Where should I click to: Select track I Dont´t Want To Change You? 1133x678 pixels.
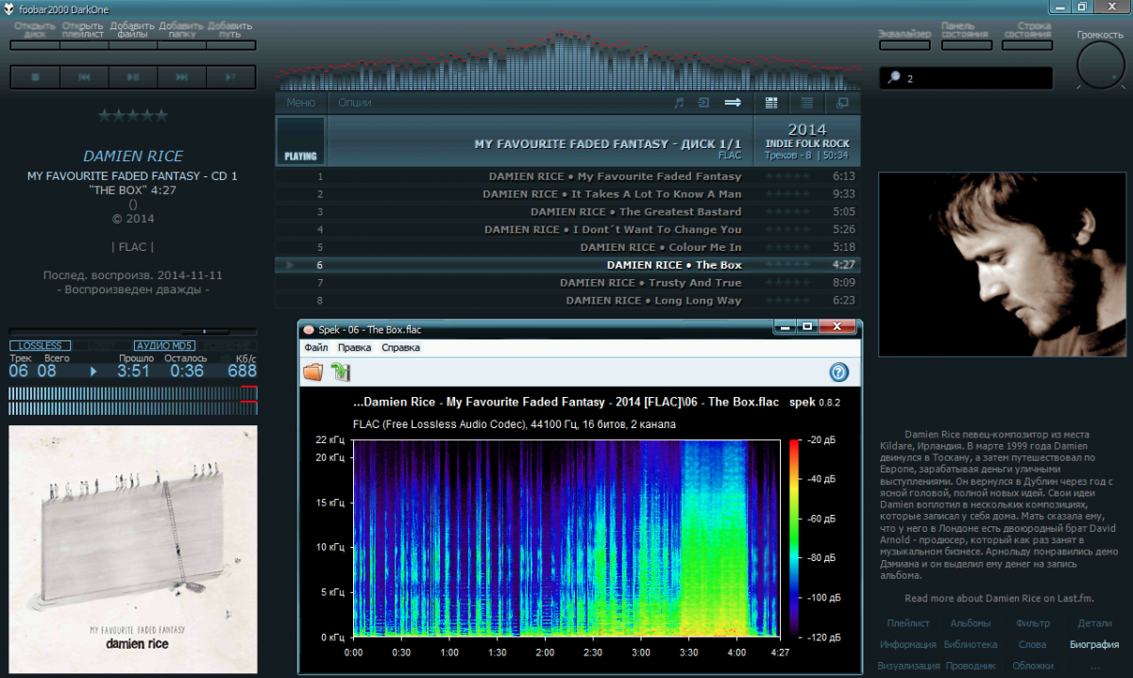[567, 229]
